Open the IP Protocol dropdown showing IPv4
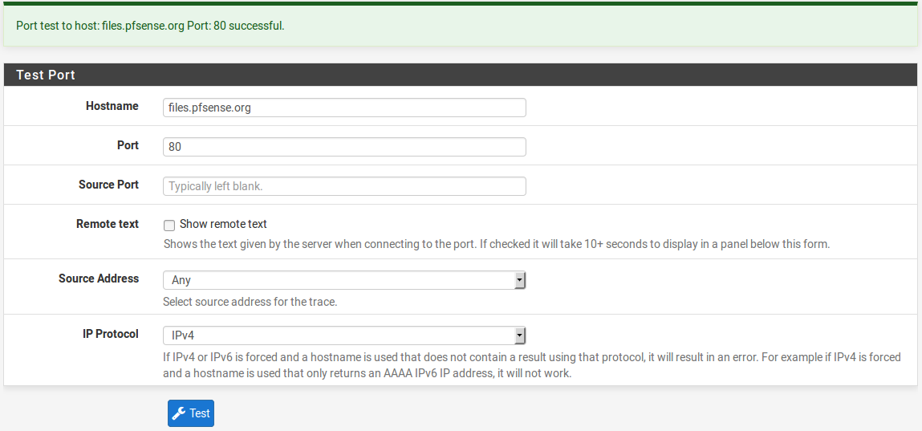Image resolution: width=922 pixels, height=431 pixels. click(x=343, y=335)
